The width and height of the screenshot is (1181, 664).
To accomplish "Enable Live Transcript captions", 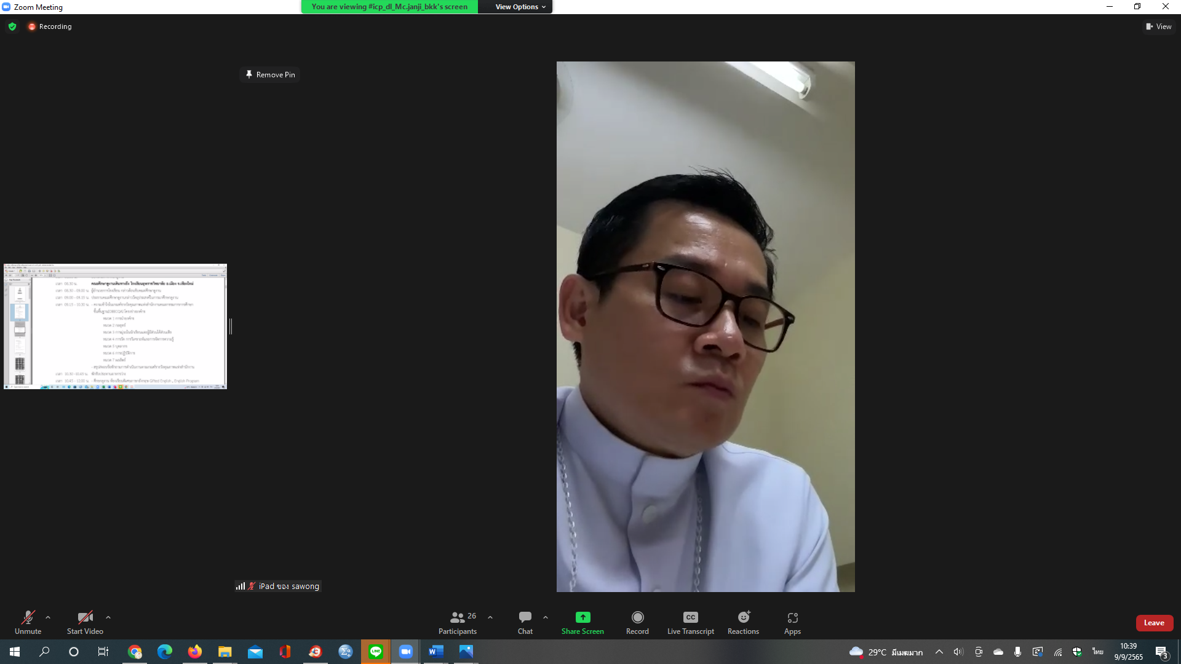I will coord(691,622).
